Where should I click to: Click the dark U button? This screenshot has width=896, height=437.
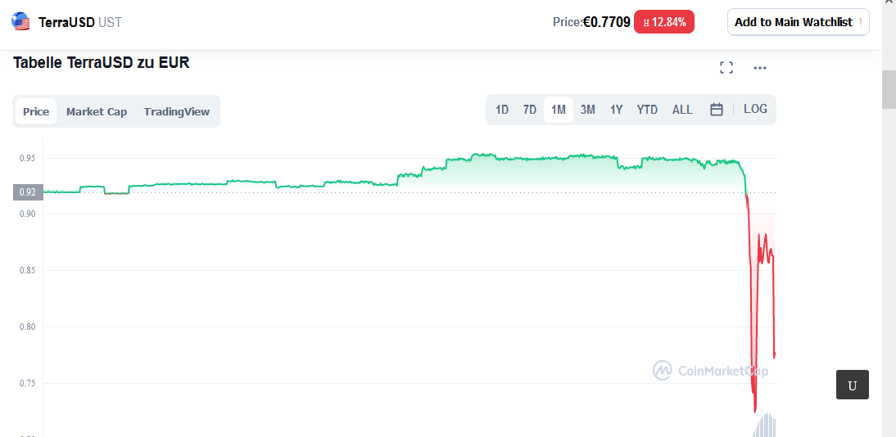tap(853, 385)
